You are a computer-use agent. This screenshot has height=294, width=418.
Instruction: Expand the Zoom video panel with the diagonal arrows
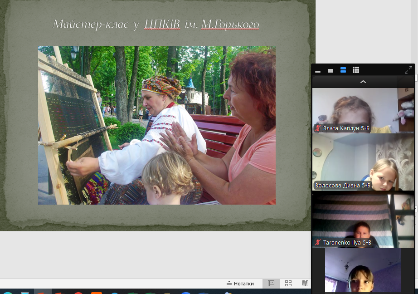tap(408, 70)
